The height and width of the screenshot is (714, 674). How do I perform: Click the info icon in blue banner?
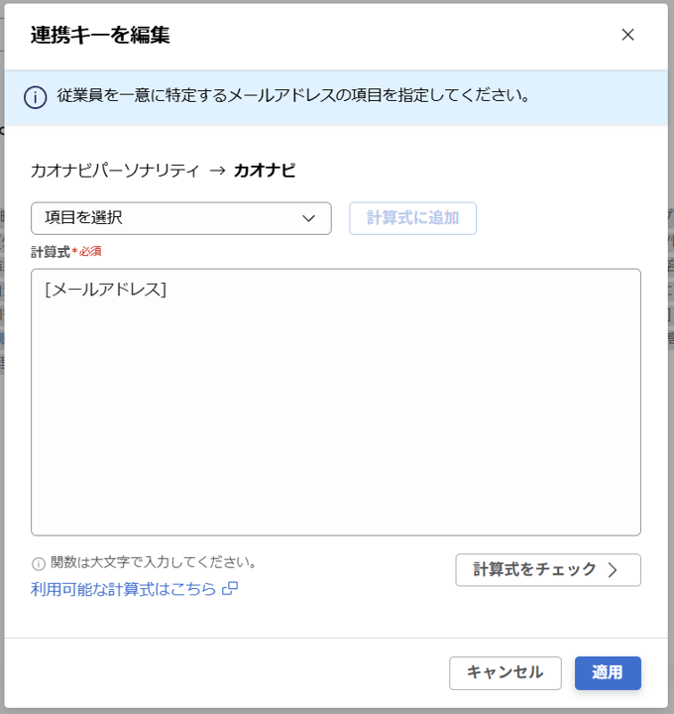click(x=35, y=97)
